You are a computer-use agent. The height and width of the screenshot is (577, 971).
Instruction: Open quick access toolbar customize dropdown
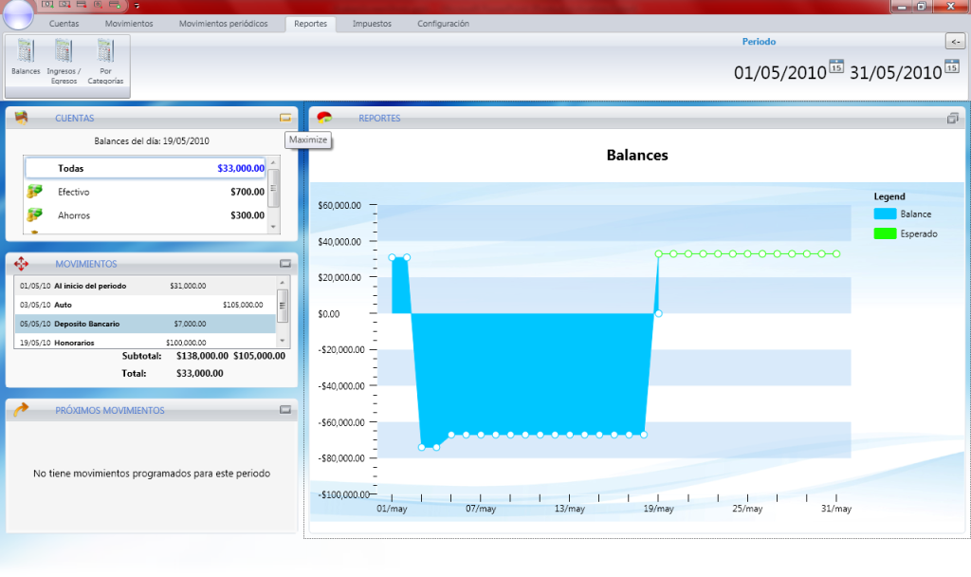coord(137,6)
